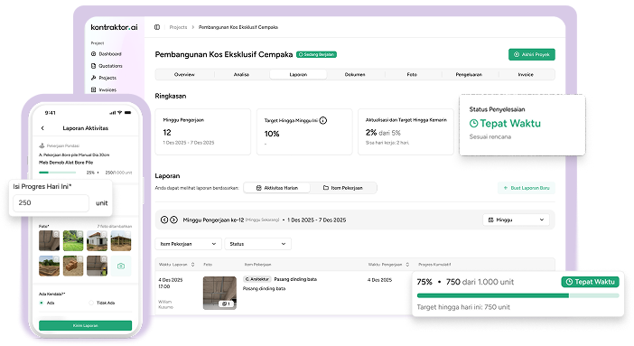Open Invoices icon in sidebar
634x346 pixels.
coord(93,89)
